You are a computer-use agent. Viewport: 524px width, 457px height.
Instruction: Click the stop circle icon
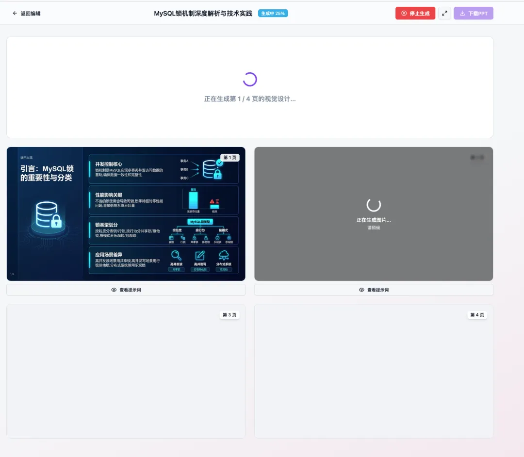pos(404,14)
